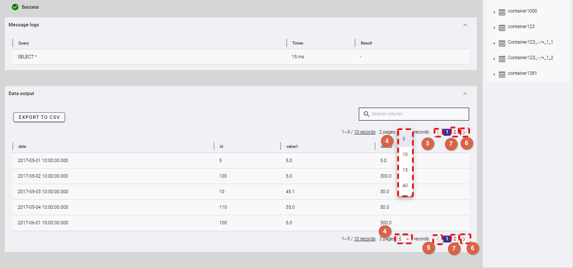The height and width of the screenshot is (268, 573).
Task: Click the magnifier icon in search box
Action: click(x=366, y=114)
